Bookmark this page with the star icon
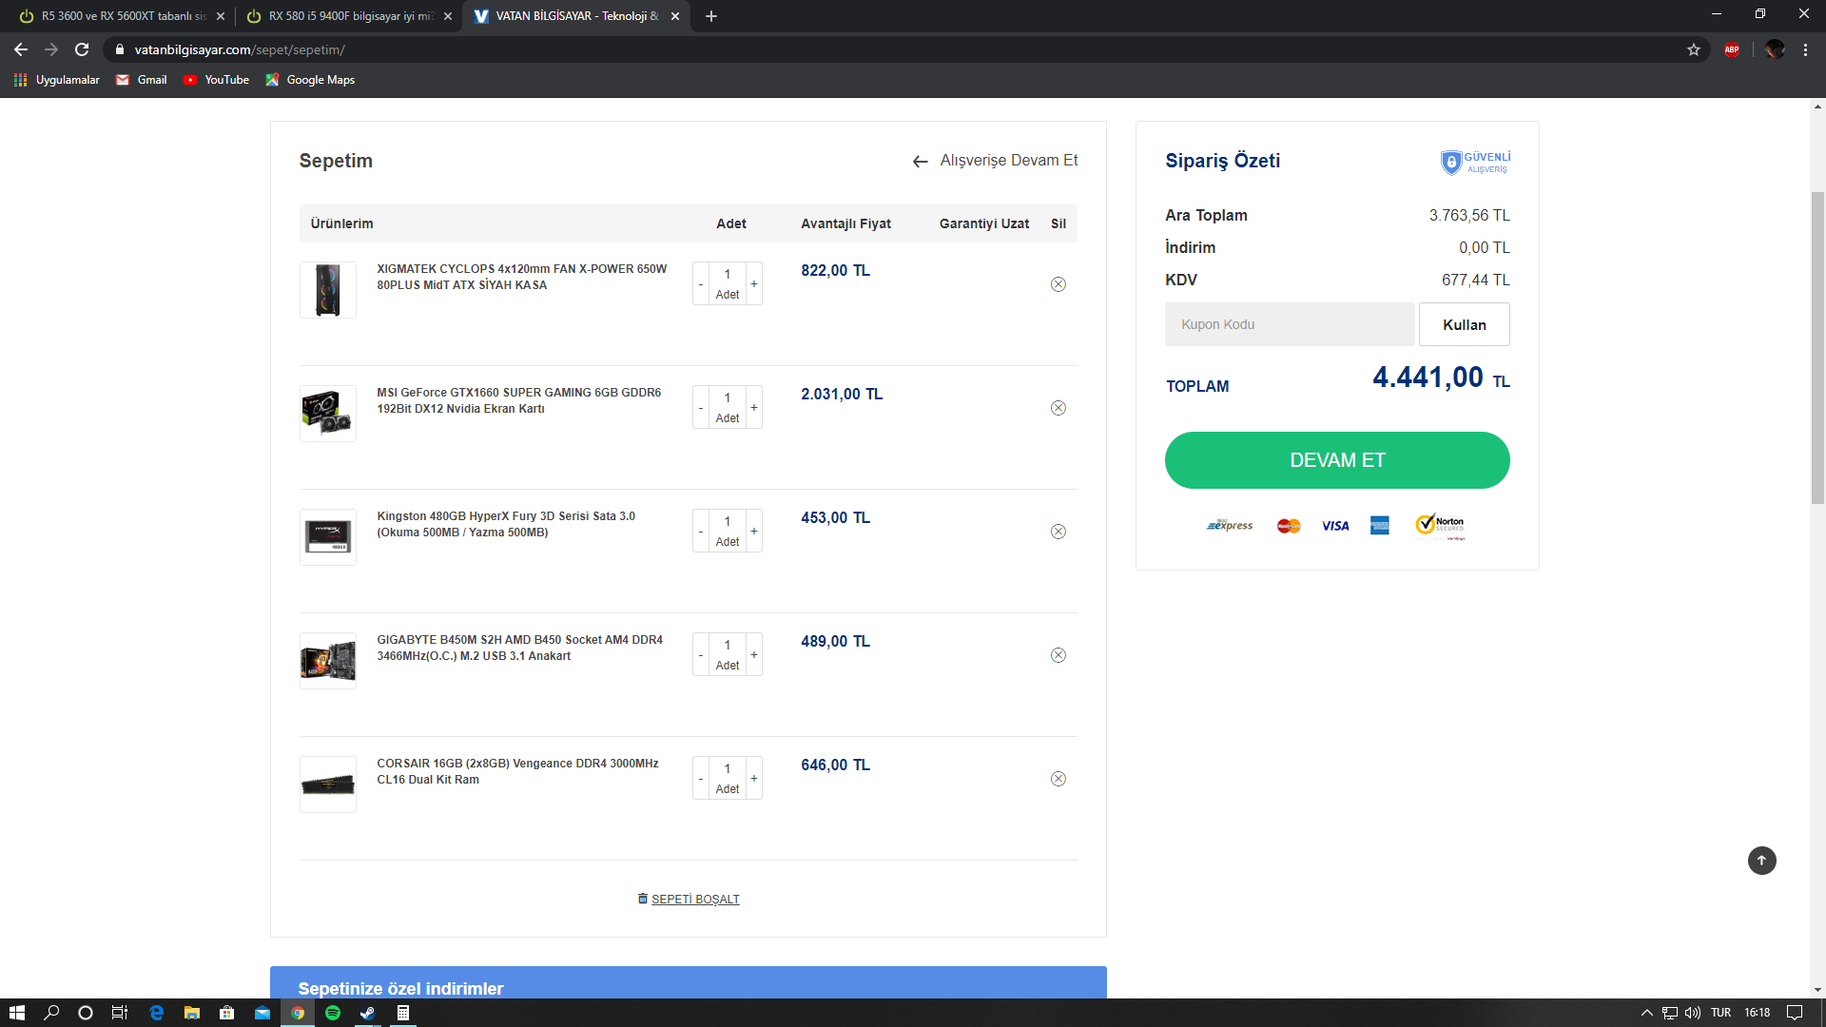This screenshot has width=1826, height=1027. coord(1694,49)
